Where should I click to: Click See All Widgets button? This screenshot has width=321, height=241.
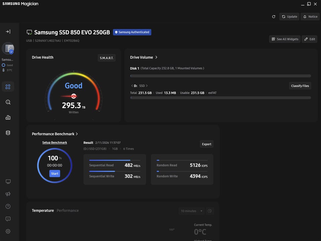285,39
